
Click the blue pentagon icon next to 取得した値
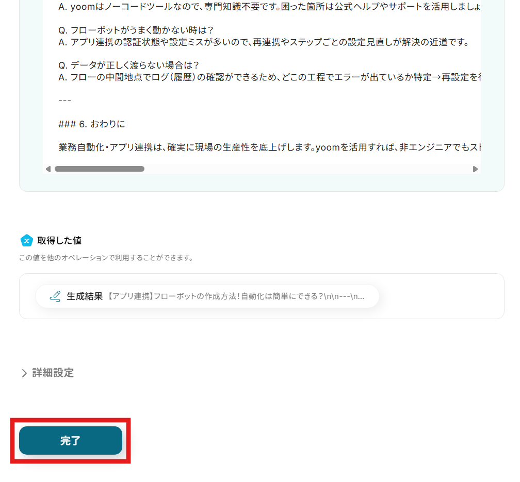[26, 240]
